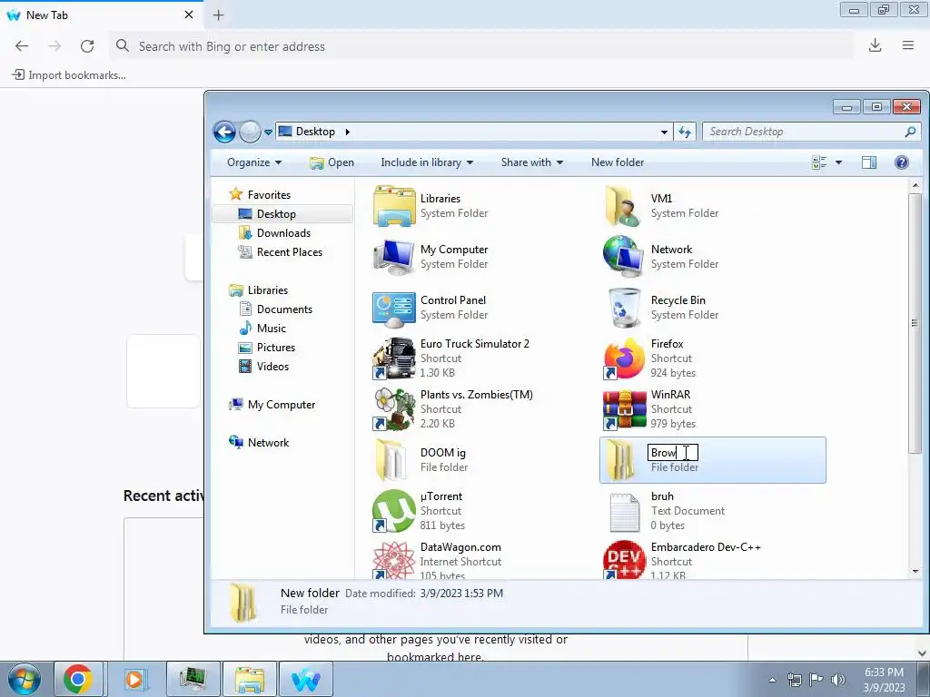Open a new browser tab with plus

point(218,15)
